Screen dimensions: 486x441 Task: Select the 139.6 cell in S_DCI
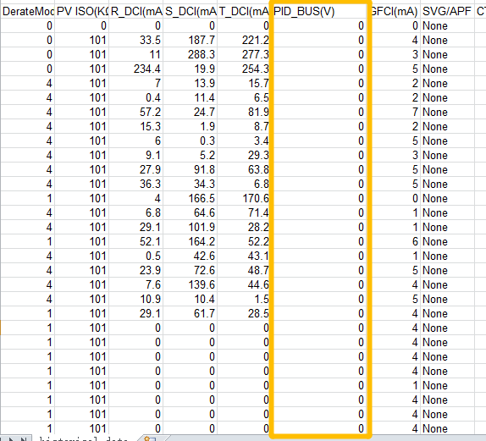tap(191, 284)
